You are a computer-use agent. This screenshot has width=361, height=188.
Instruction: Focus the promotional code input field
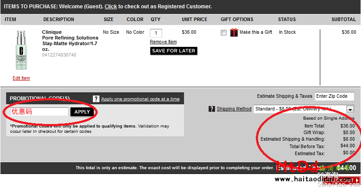(x=39, y=112)
